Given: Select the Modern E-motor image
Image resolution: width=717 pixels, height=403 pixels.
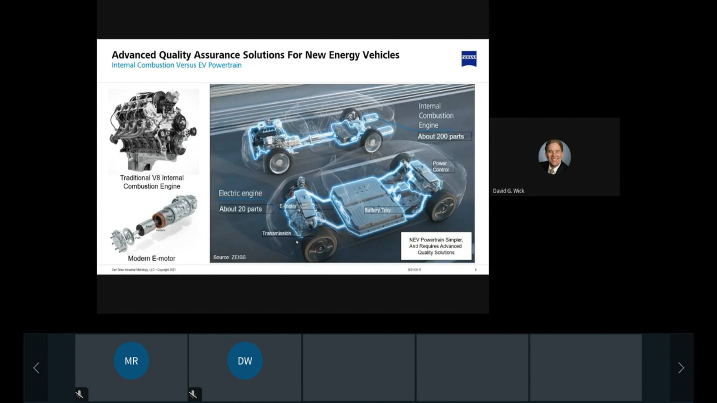Looking at the screenshot, I should (x=153, y=223).
